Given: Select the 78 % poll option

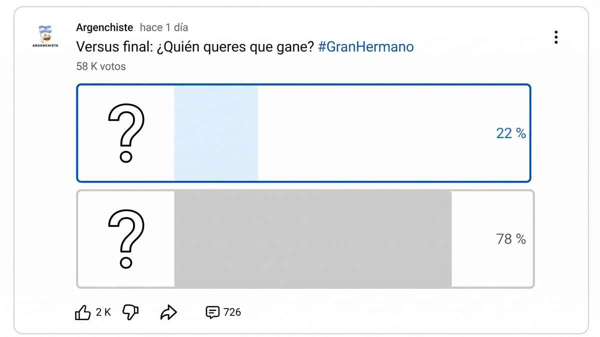Looking at the screenshot, I should [305, 239].
